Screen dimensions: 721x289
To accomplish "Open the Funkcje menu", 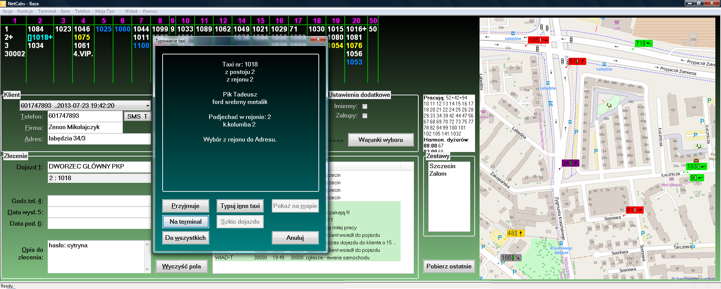I will (25, 11).
